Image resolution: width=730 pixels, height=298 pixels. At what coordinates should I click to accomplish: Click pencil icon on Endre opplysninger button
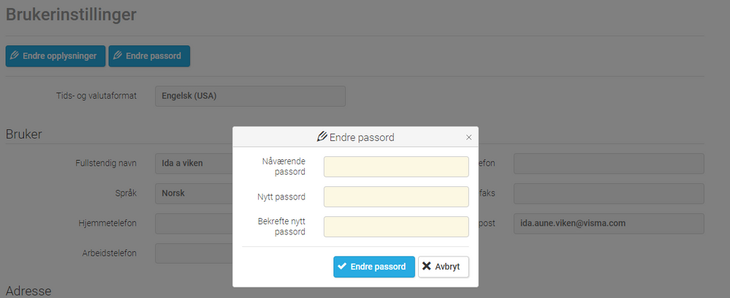coord(15,56)
